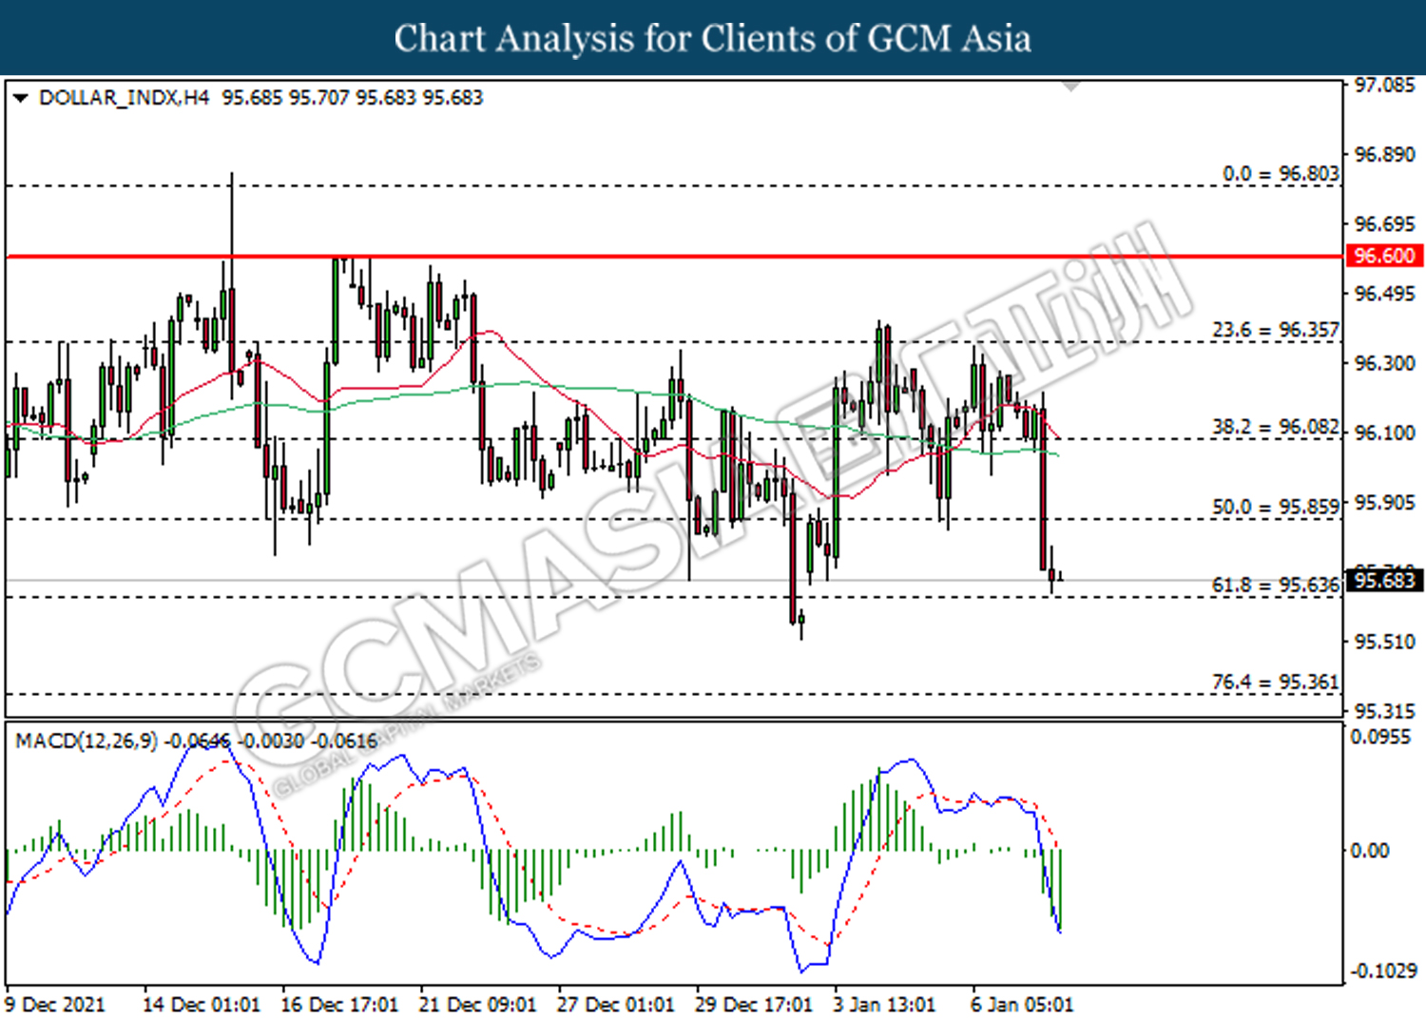Screen dimensions: 1426x1018
Task: Click the '3 Jan 13:01' time label
Action: 884,1005
